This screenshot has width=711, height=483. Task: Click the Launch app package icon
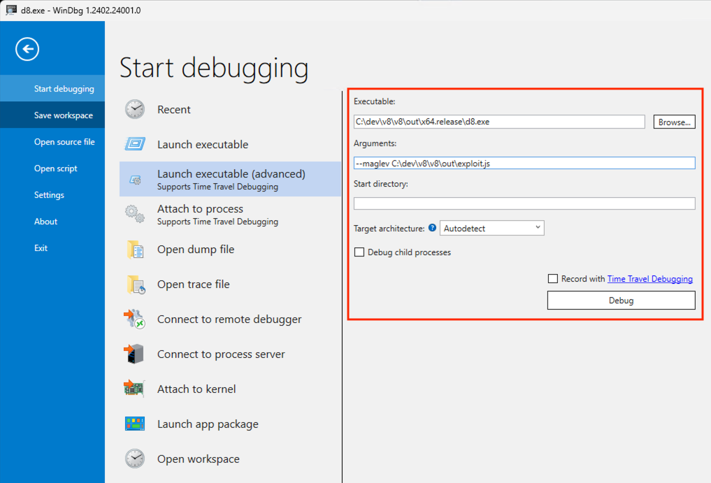pyautogui.click(x=135, y=424)
